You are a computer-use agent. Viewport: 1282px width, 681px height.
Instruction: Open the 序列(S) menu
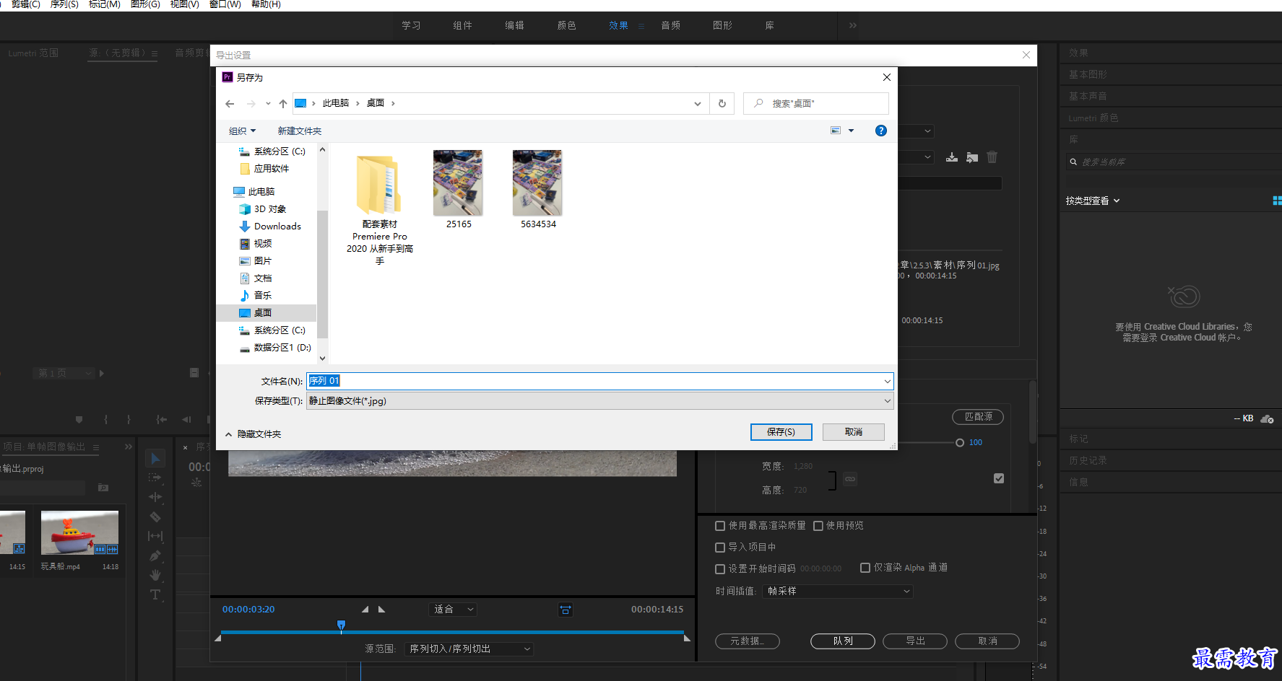click(64, 4)
